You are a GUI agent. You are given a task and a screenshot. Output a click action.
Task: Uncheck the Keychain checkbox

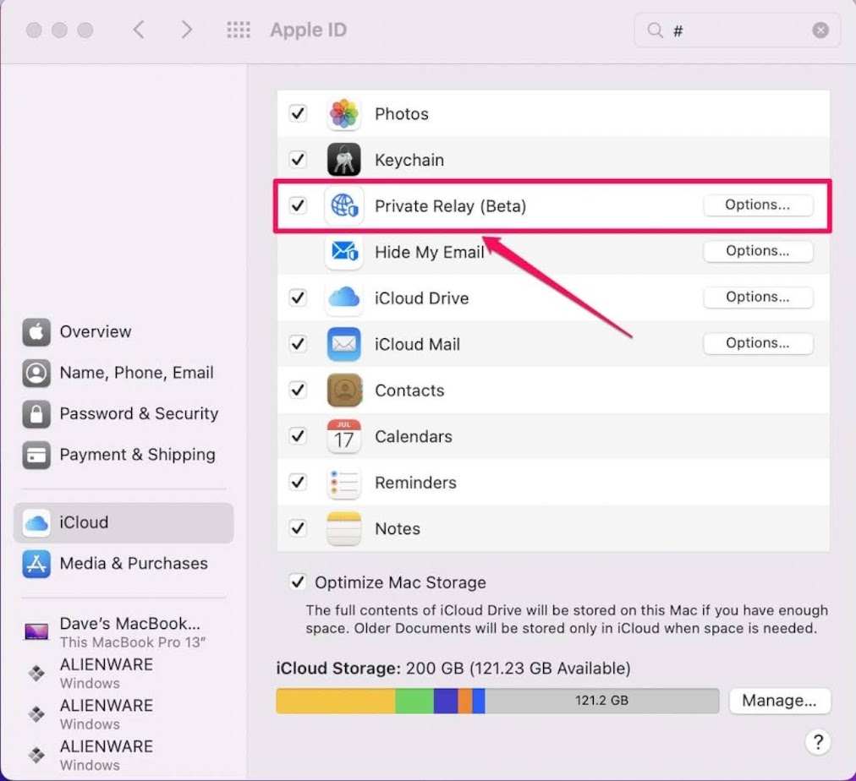(298, 159)
